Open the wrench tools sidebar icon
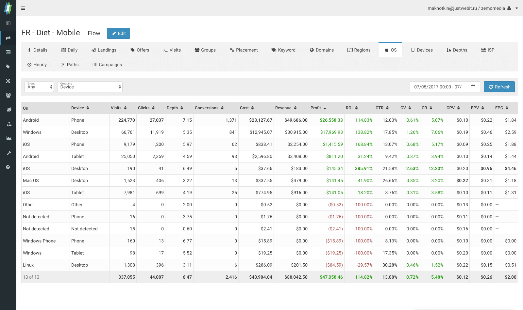523x310 pixels. (9, 153)
